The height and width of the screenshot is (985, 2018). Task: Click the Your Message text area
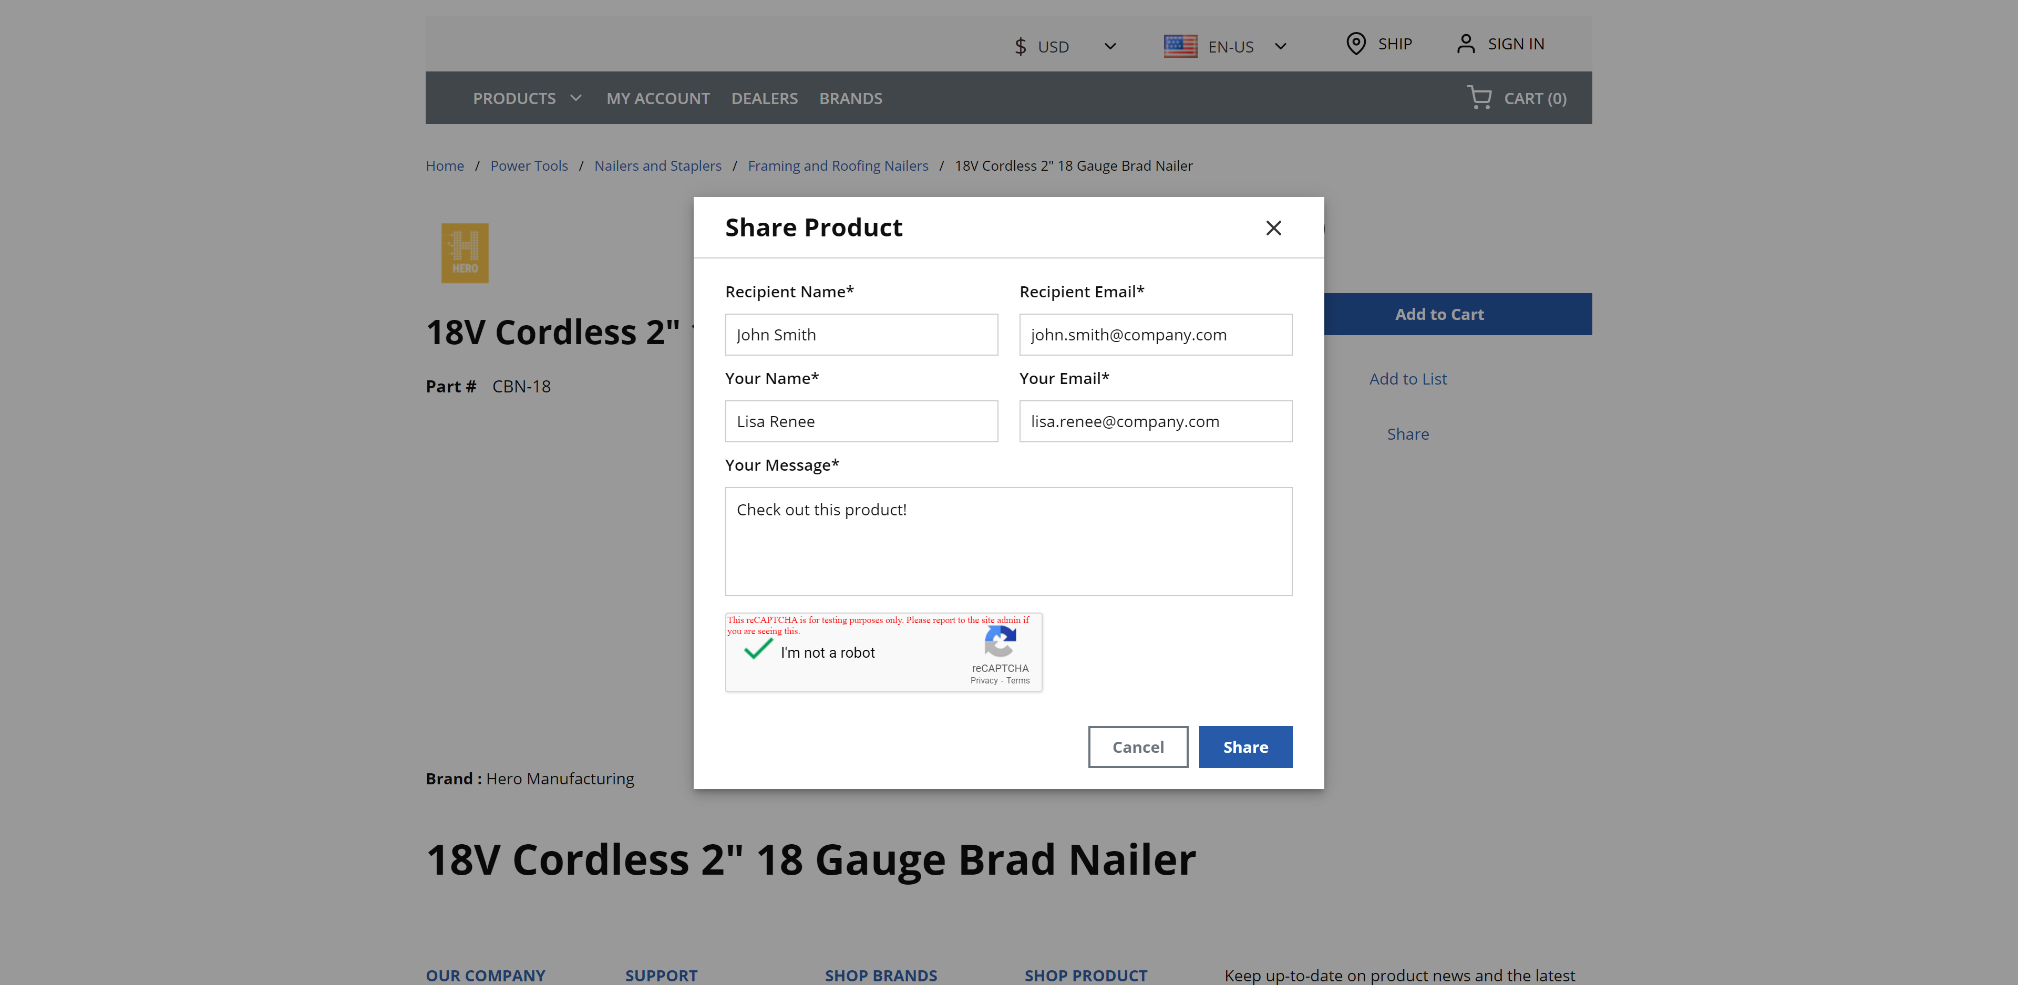pyautogui.click(x=1008, y=541)
